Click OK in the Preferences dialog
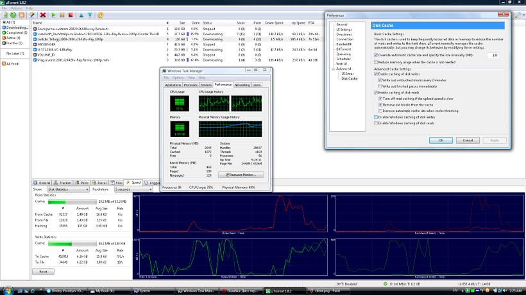Viewport: 526px width, 295px height. [441, 140]
